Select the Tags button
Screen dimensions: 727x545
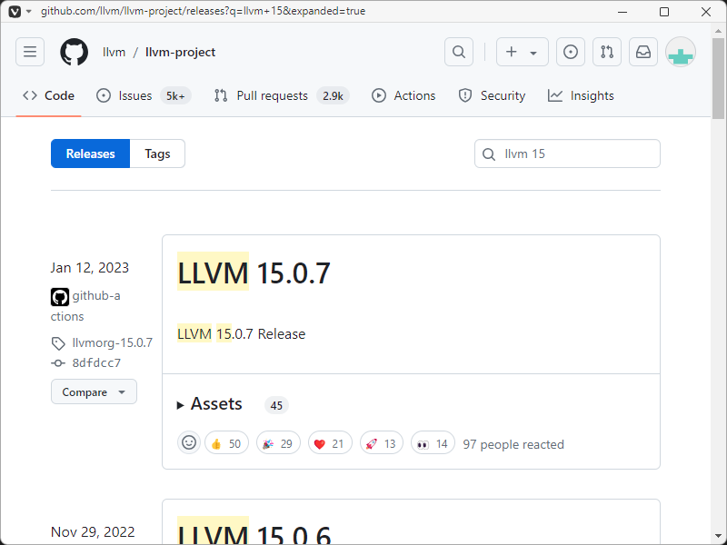[157, 154]
